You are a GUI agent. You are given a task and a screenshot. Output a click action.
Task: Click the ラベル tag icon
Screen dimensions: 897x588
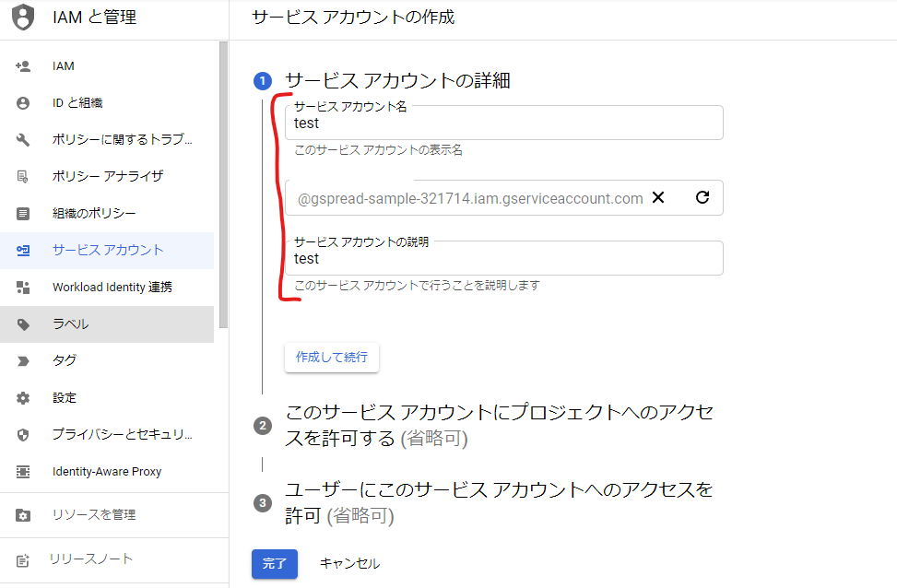tap(23, 324)
